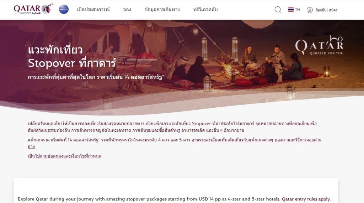Open the search magnifier icon
This screenshot has height=203, width=364.
pyautogui.click(x=278, y=10)
